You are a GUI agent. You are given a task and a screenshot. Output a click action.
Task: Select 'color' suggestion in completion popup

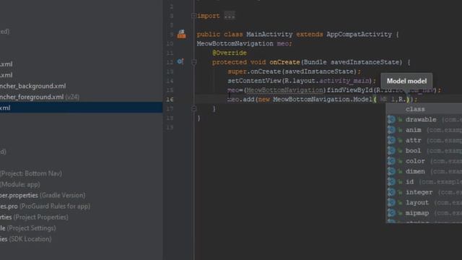tap(424, 161)
